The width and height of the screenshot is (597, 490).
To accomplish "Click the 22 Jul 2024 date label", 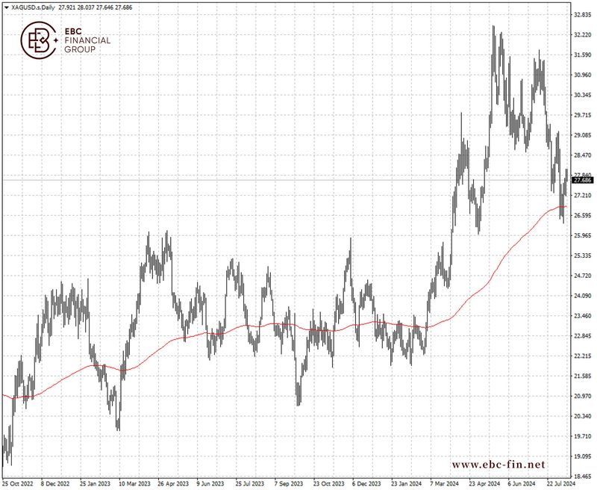I will (x=560, y=483).
